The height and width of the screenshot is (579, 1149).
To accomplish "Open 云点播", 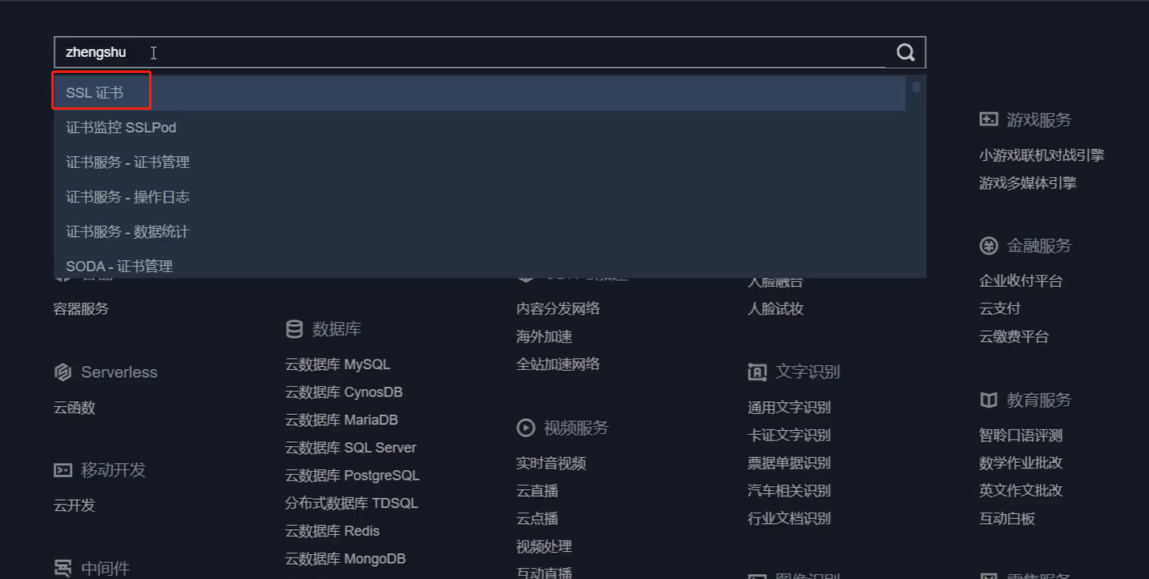I will tap(538, 519).
